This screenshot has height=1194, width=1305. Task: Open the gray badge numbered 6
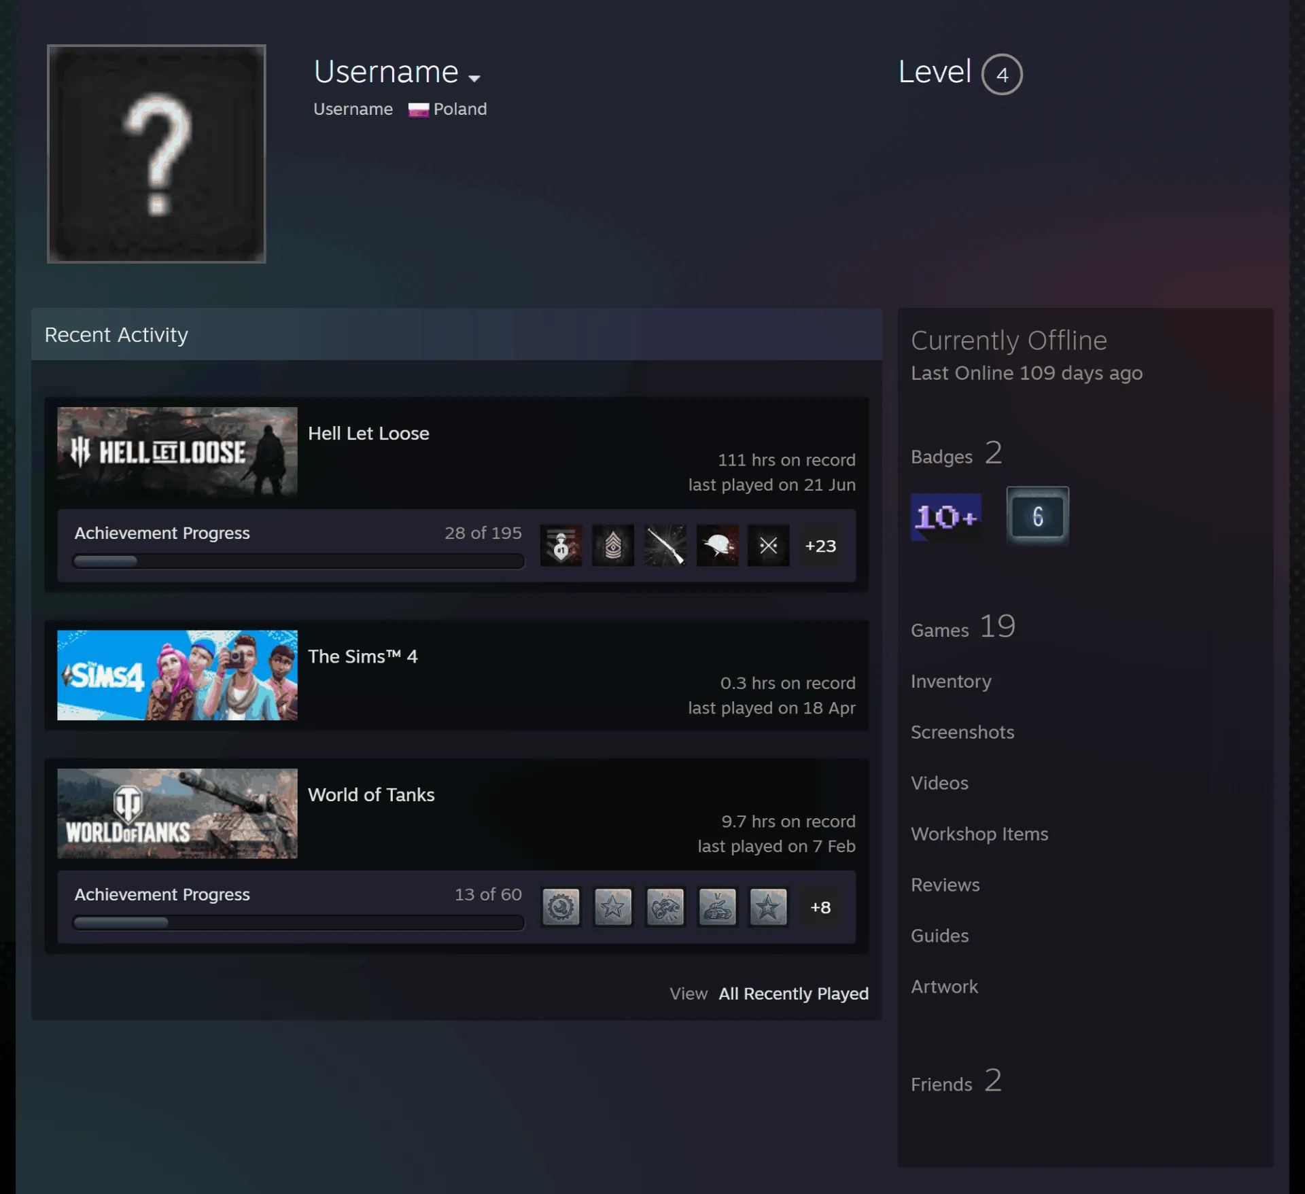click(x=1037, y=516)
